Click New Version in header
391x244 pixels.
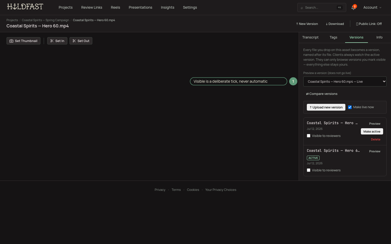[307, 24]
